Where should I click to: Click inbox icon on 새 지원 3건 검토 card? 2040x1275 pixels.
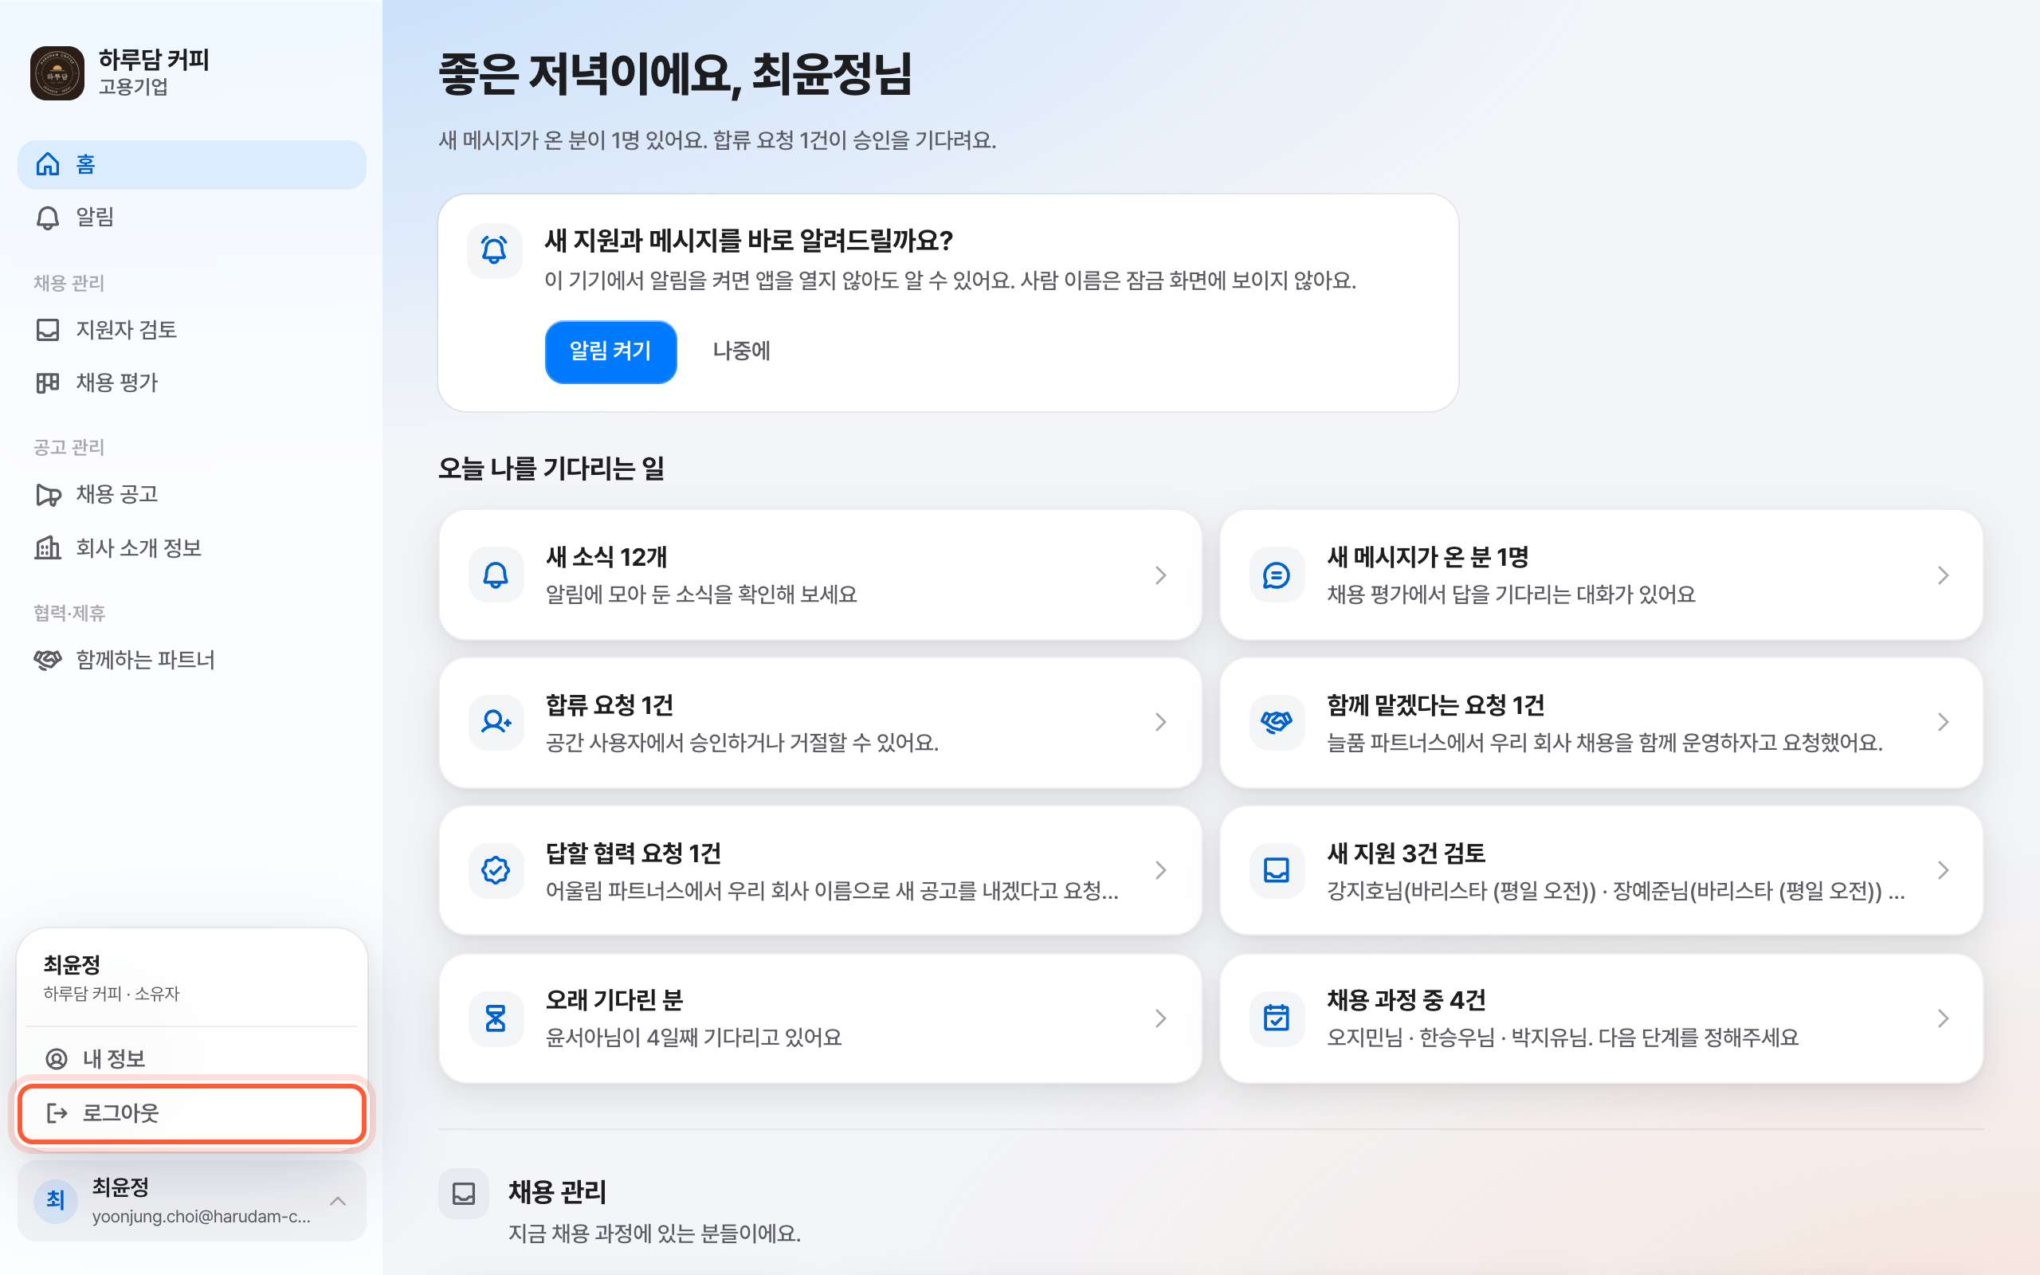point(1277,871)
